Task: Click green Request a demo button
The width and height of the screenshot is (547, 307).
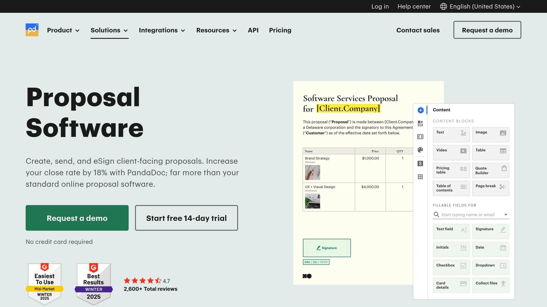Action: [77, 218]
